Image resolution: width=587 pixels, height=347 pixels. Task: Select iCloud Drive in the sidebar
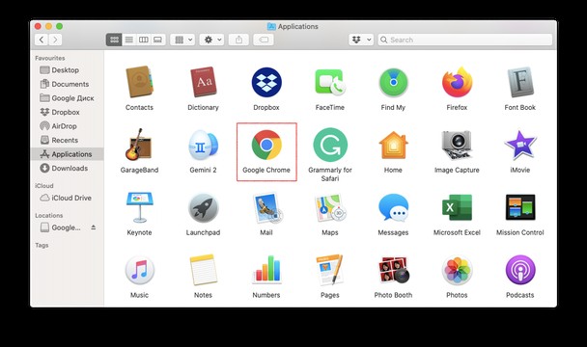tap(67, 198)
